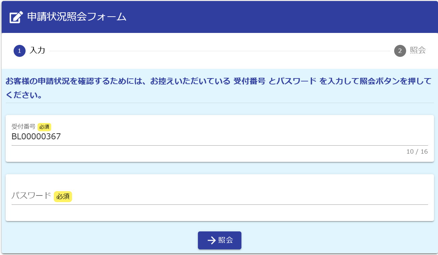This screenshot has height=255, width=438.
Task: Click the 10 / 16 character counter
Action: [x=417, y=152]
